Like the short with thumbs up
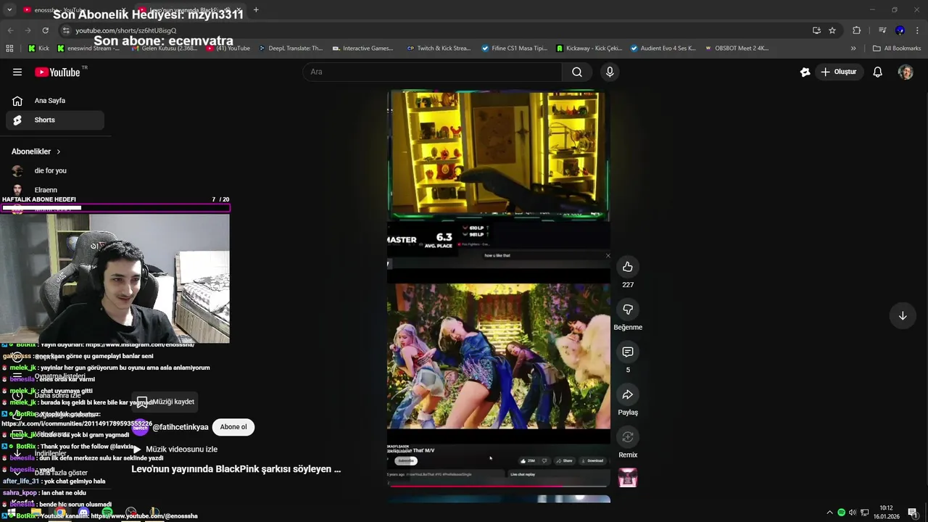Image resolution: width=928 pixels, height=522 pixels. (628, 267)
